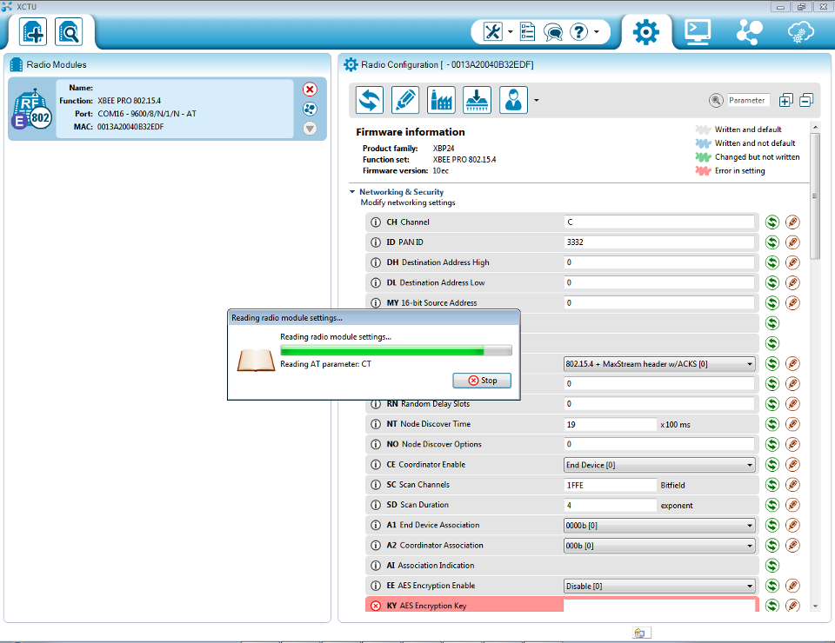Refresh the CH Channel parameter
Image resolution: width=835 pixels, height=643 pixels.
[772, 222]
